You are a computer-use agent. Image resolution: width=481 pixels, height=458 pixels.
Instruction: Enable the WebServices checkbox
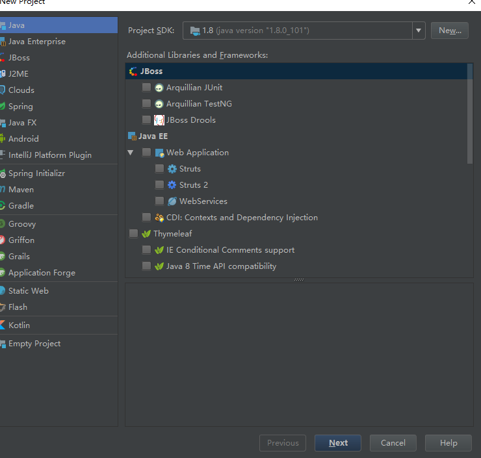pyautogui.click(x=159, y=201)
